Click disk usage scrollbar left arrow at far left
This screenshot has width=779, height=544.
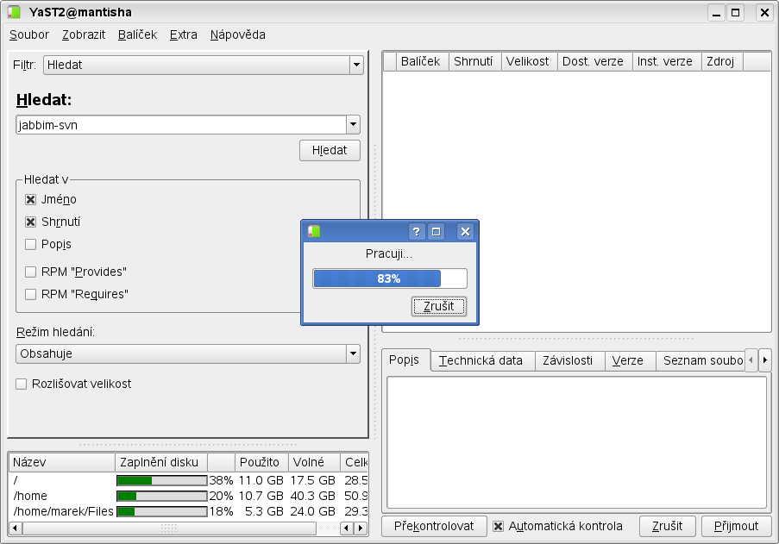coord(16,528)
